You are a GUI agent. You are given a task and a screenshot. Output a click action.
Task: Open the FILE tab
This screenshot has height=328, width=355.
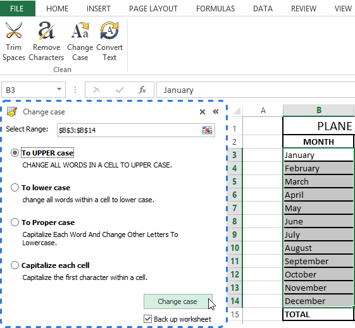pos(17,8)
